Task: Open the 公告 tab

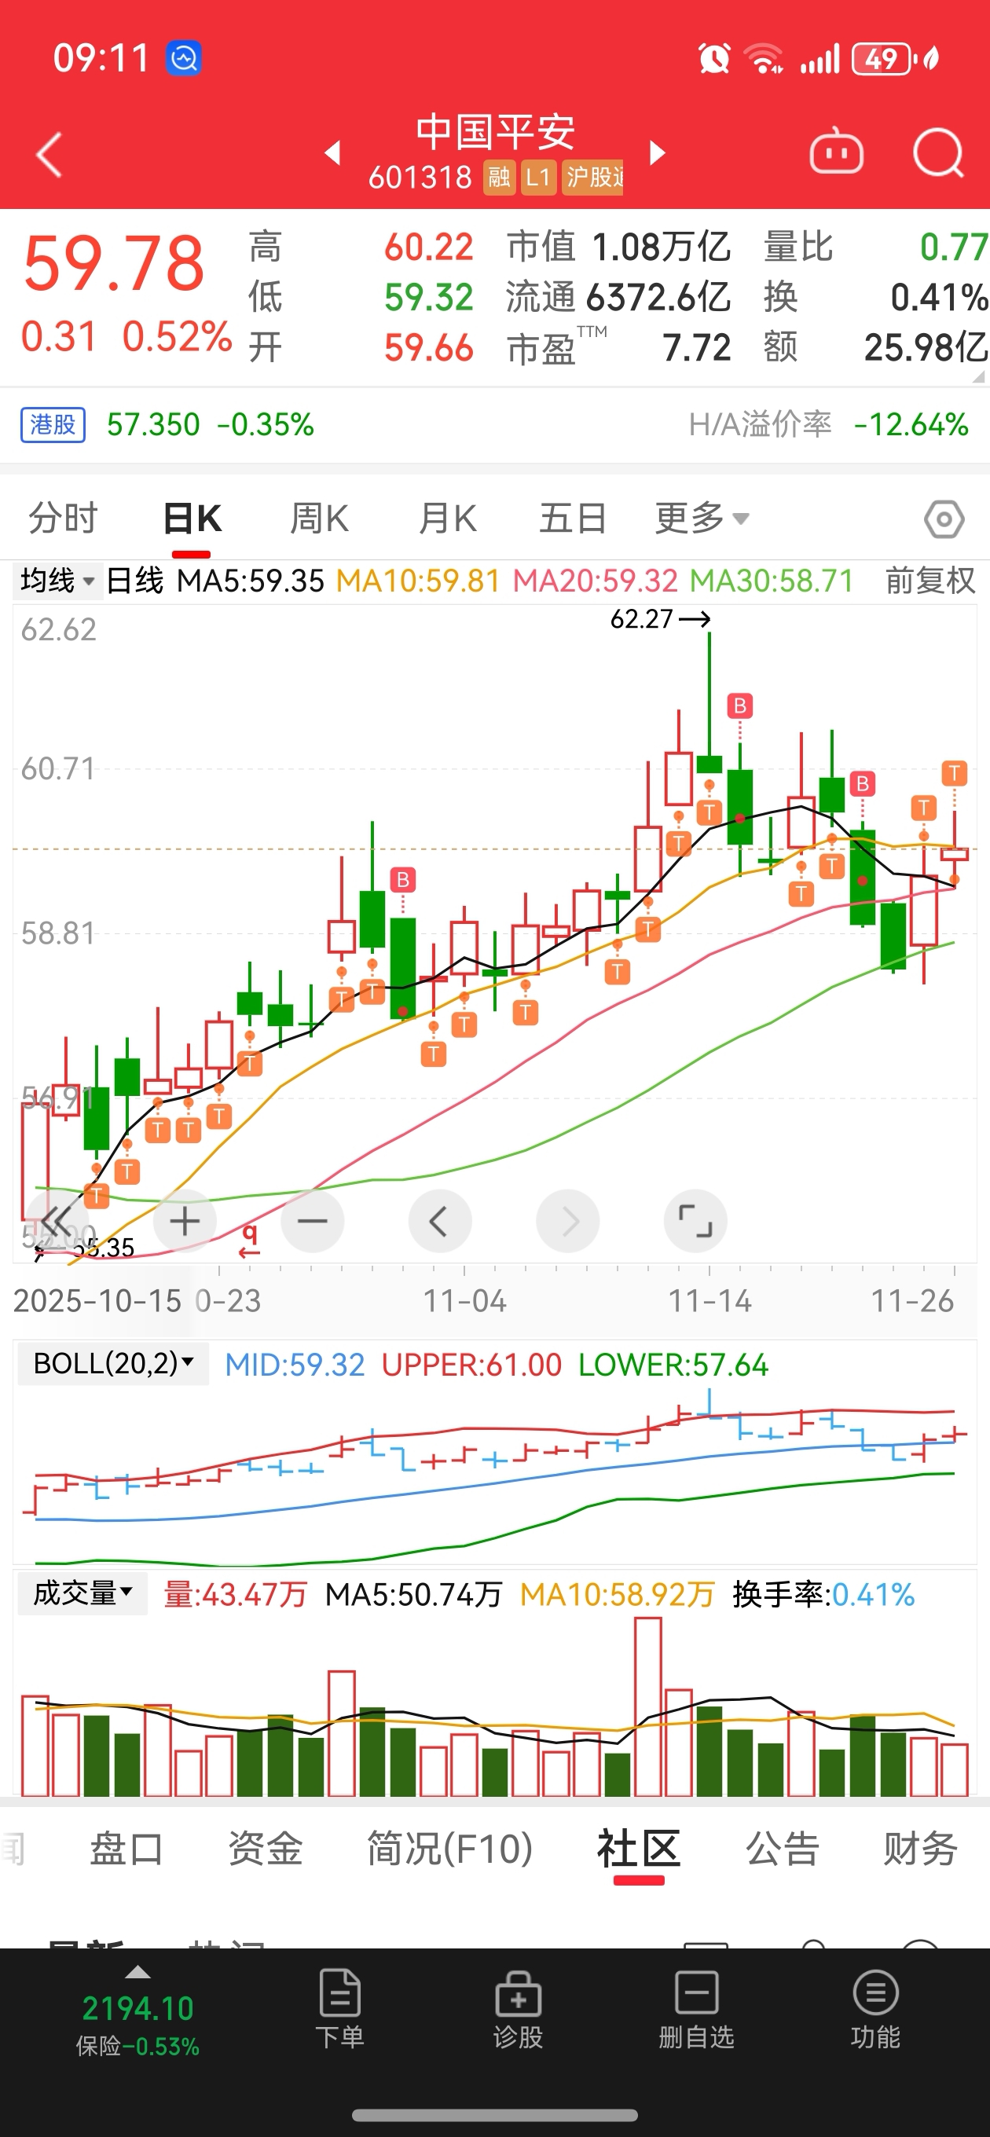Action: (x=782, y=1850)
